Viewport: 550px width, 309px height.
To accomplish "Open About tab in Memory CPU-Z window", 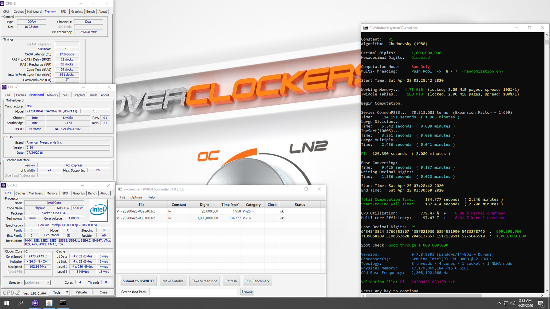I will coord(103,11).
